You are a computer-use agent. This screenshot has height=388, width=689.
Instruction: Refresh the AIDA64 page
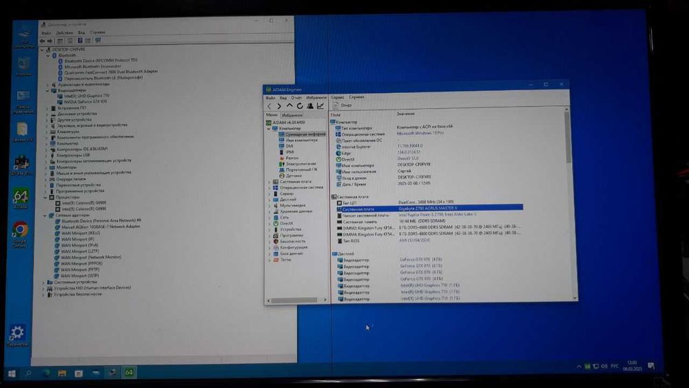(x=300, y=106)
